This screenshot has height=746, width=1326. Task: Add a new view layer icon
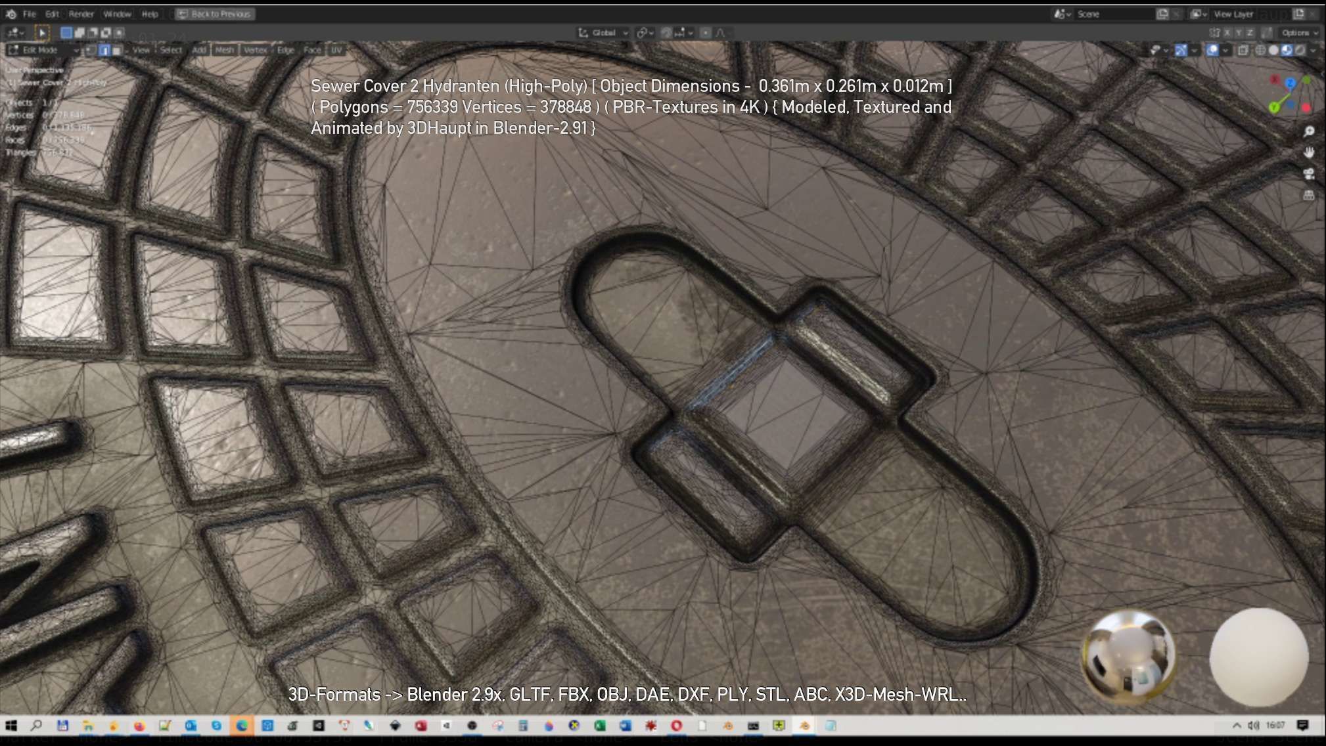tap(1299, 14)
